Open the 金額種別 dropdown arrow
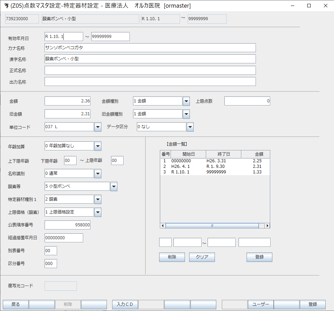Viewport: 334px width, 311px height. pyautogui.click(x=186, y=101)
